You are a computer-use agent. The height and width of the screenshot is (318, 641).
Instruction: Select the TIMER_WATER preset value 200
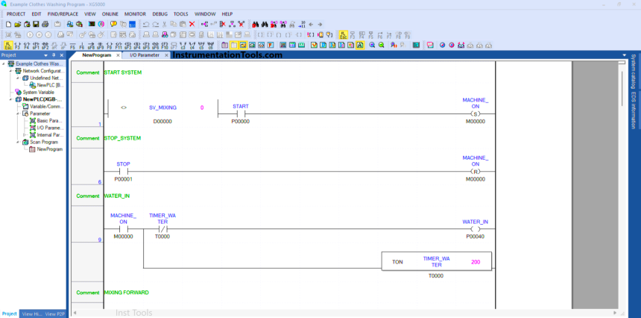pos(476,261)
